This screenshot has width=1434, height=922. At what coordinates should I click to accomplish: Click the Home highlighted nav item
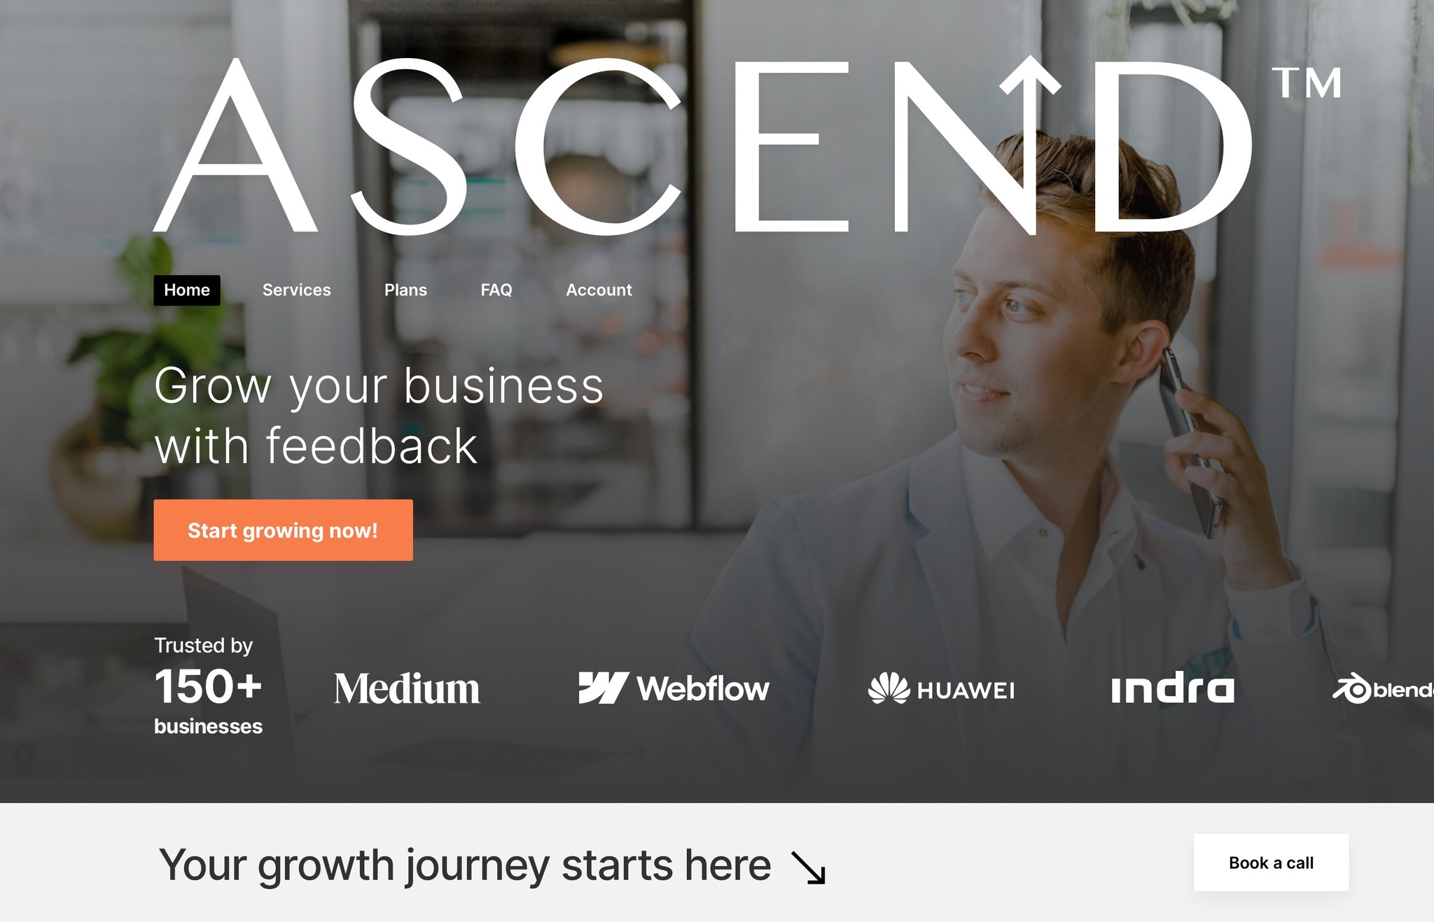click(187, 290)
